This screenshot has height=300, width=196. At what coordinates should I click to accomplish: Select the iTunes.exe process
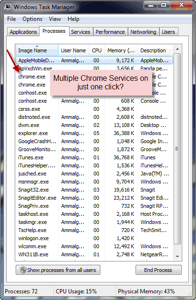95,157
